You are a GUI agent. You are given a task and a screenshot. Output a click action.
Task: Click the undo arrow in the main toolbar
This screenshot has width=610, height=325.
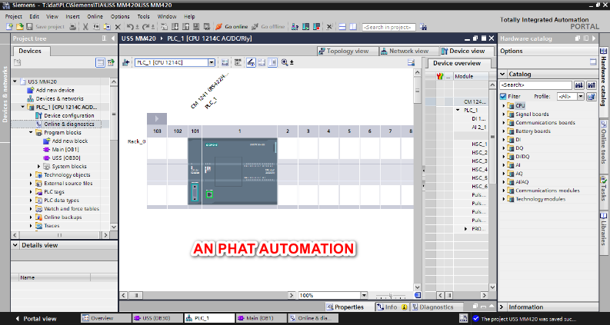(x=128, y=26)
